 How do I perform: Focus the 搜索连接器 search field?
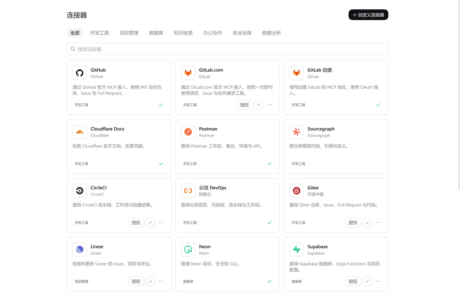tap(227, 49)
